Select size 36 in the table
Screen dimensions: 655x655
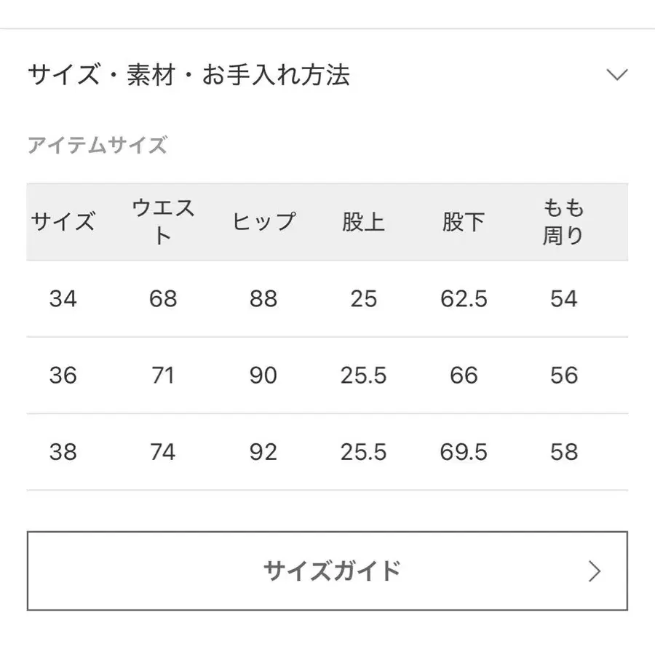click(x=64, y=376)
